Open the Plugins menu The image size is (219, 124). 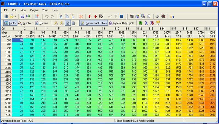coord(34,10)
